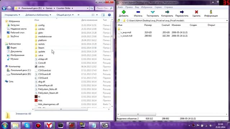The height and width of the screenshot is (129, 230).
Task: Click the Games breadcrumb in address bar
Action: click(49, 8)
